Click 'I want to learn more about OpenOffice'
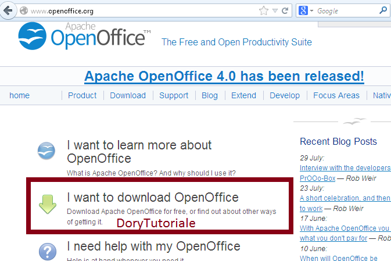Screen dimensions: 391x261 [x=139, y=152]
